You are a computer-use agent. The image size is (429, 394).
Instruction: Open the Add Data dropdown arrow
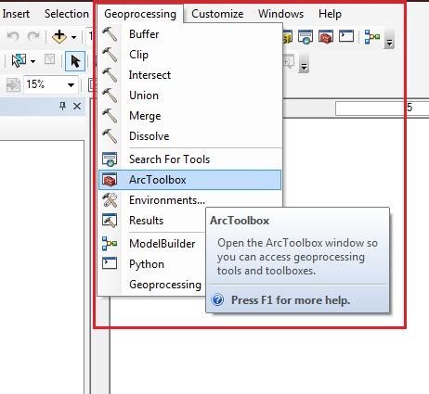tap(73, 37)
